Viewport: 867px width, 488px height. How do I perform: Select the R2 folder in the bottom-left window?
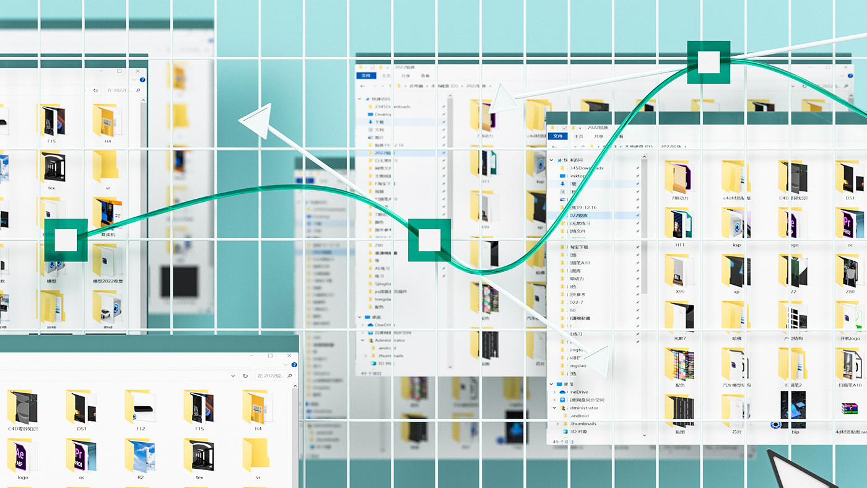click(x=140, y=460)
